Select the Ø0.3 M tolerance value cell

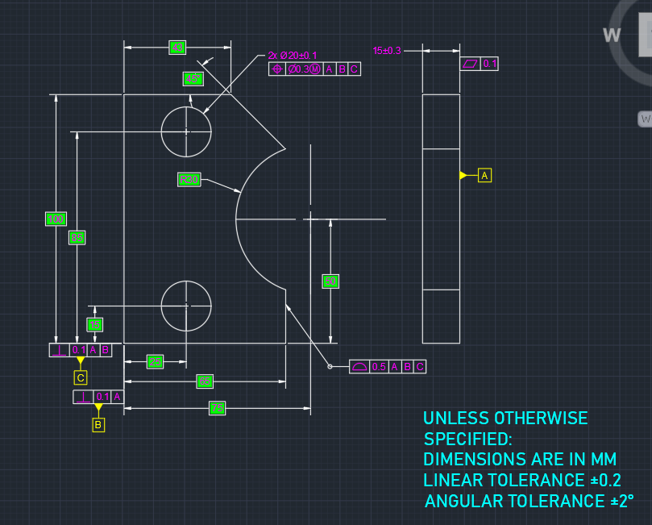click(x=305, y=69)
